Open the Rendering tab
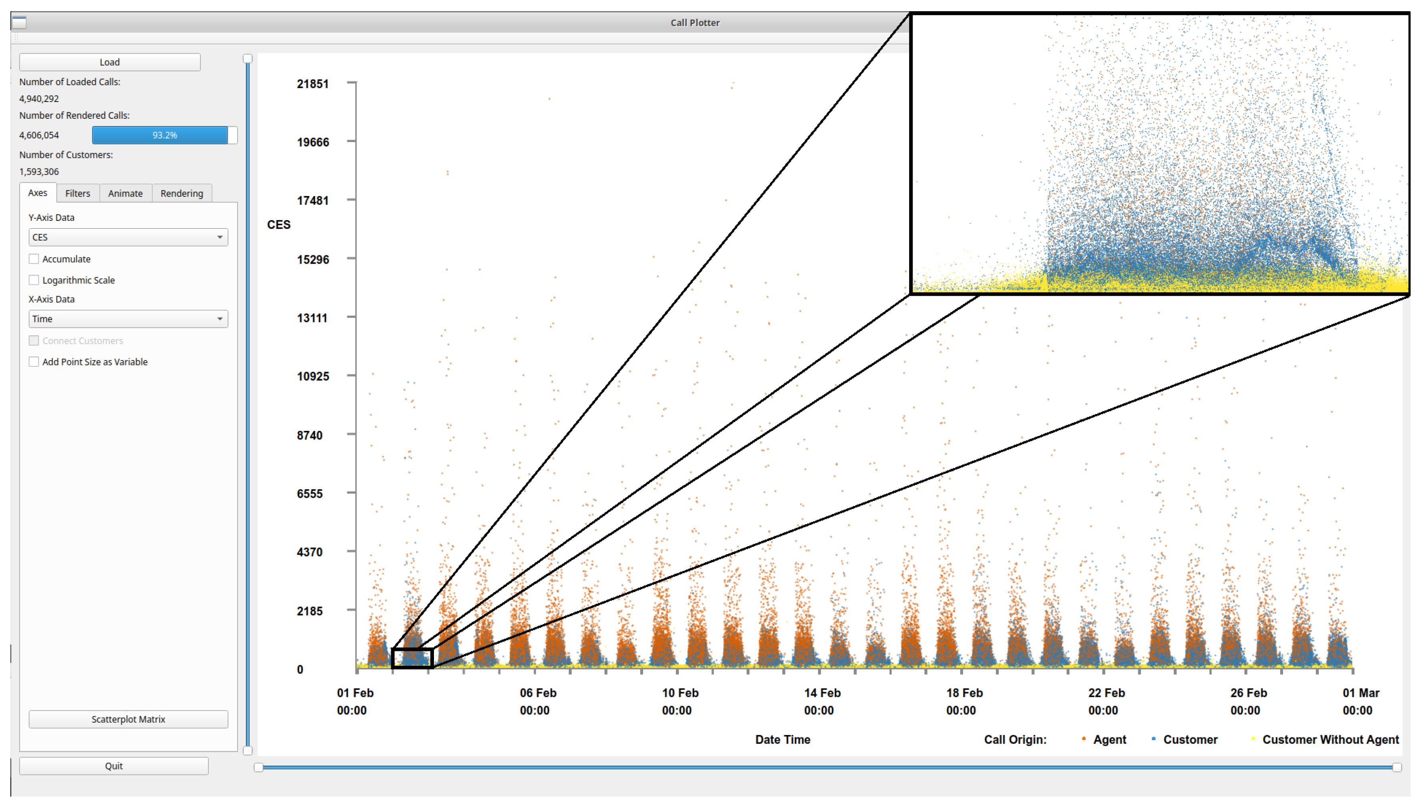This screenshot has width=1427, height=811. 182,193
